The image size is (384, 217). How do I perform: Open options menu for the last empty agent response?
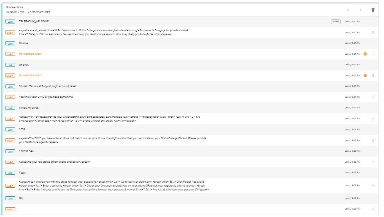click(373, 209)
